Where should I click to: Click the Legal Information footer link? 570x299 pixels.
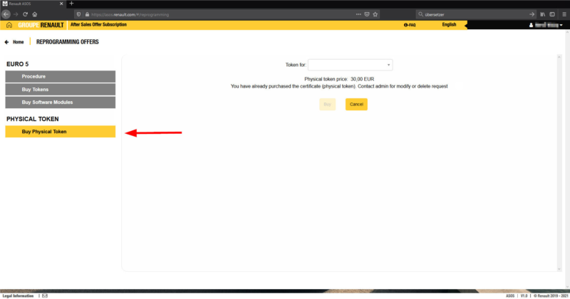[x=18, y=295]
